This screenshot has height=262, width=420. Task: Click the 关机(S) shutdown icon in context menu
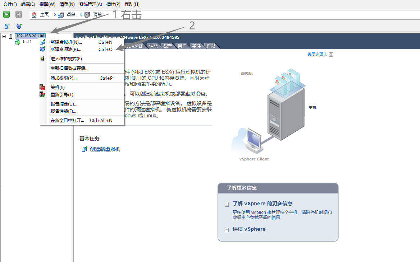[x=42, y=87]
